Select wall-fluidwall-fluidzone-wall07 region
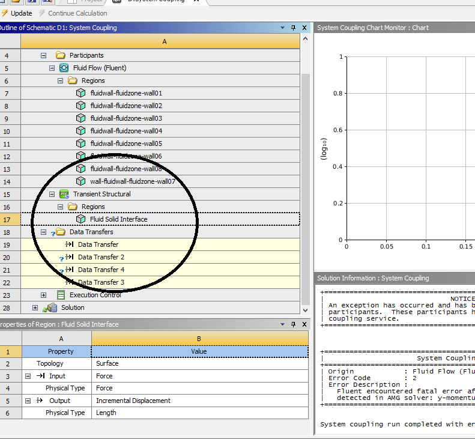475x439 pixels. coord(133,181)
